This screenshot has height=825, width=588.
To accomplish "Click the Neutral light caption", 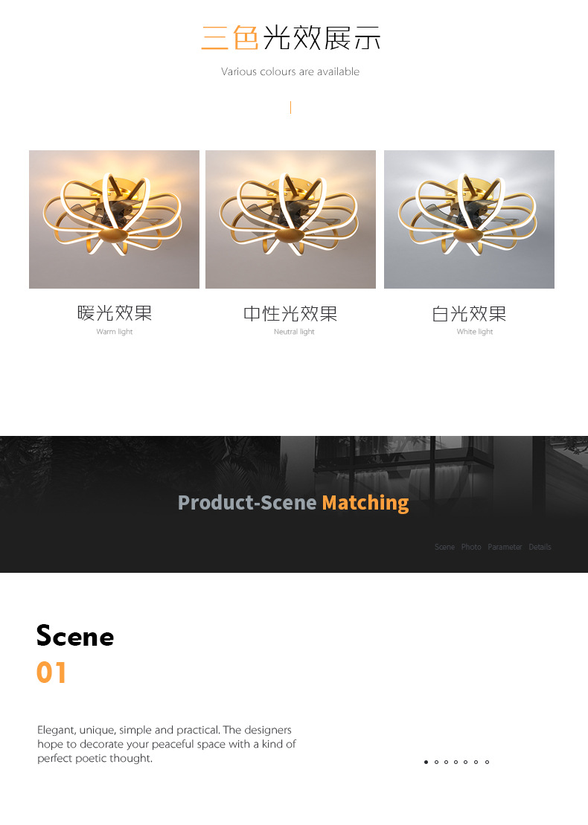I will pyautogui.click(x=294, y=332).
